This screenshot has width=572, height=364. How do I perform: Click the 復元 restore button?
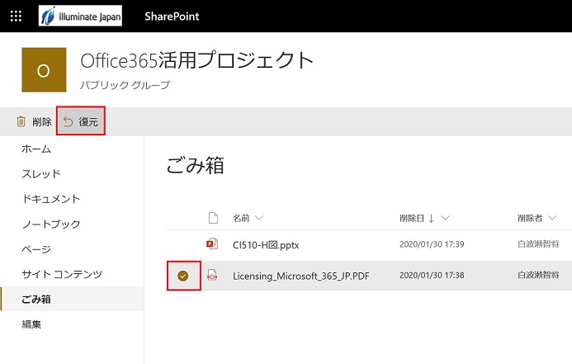click(x=81, y=121)
